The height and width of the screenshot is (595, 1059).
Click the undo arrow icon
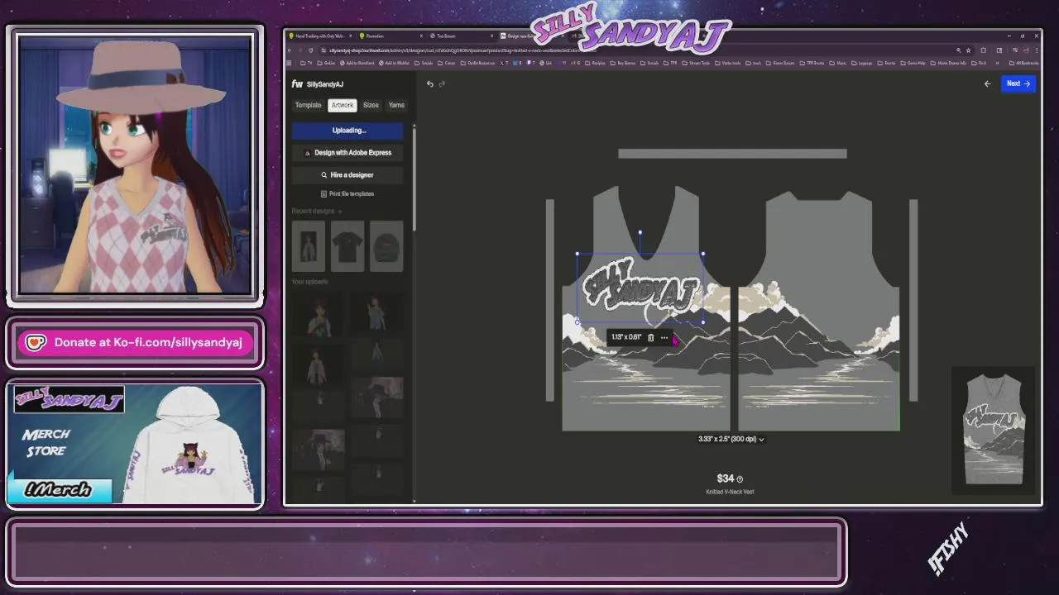[x=429, y=83]
